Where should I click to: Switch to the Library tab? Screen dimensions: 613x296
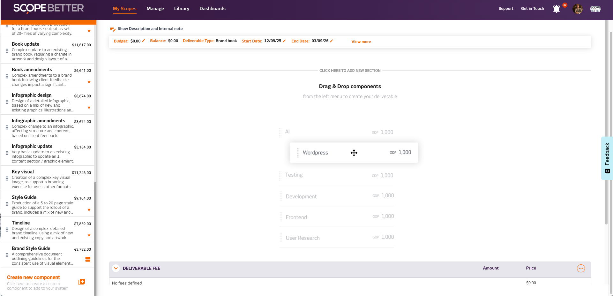(182, 9)
